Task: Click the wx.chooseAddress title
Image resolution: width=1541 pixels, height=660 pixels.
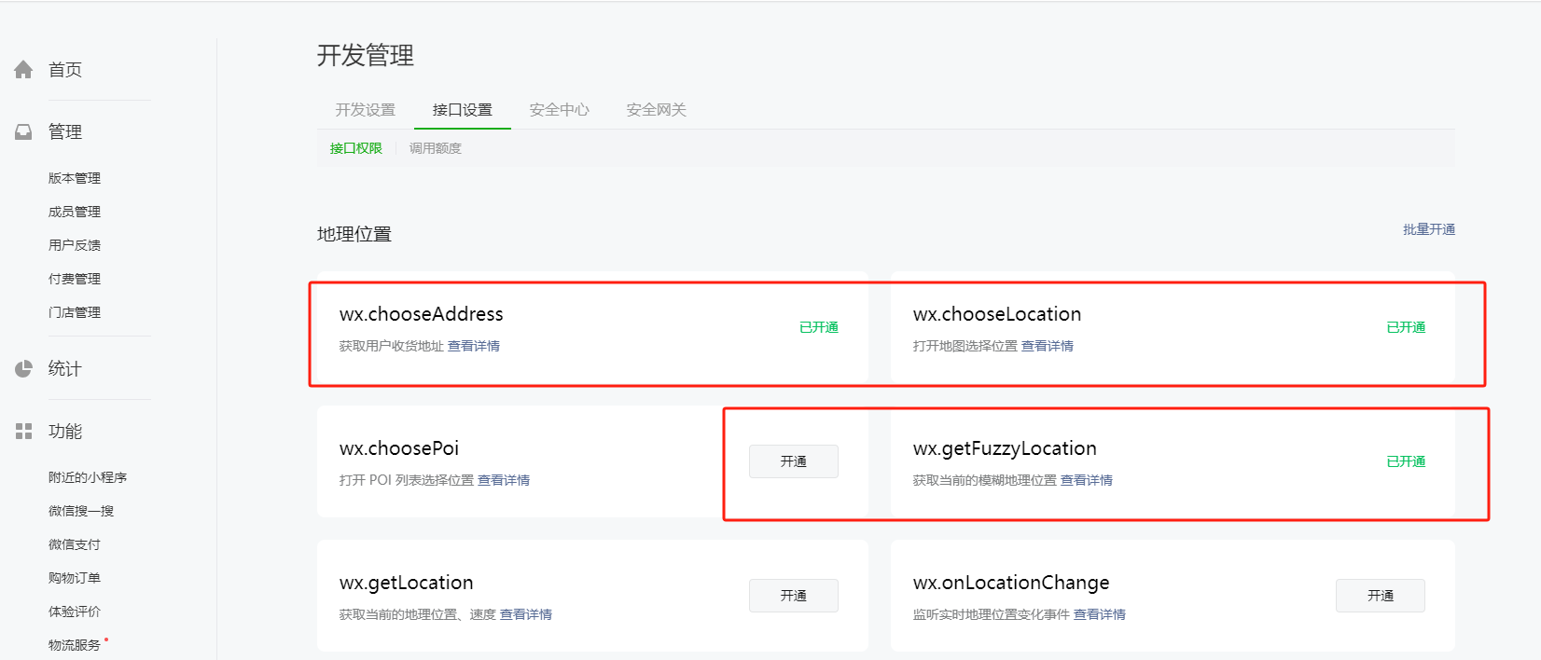Action: [422, 314]
